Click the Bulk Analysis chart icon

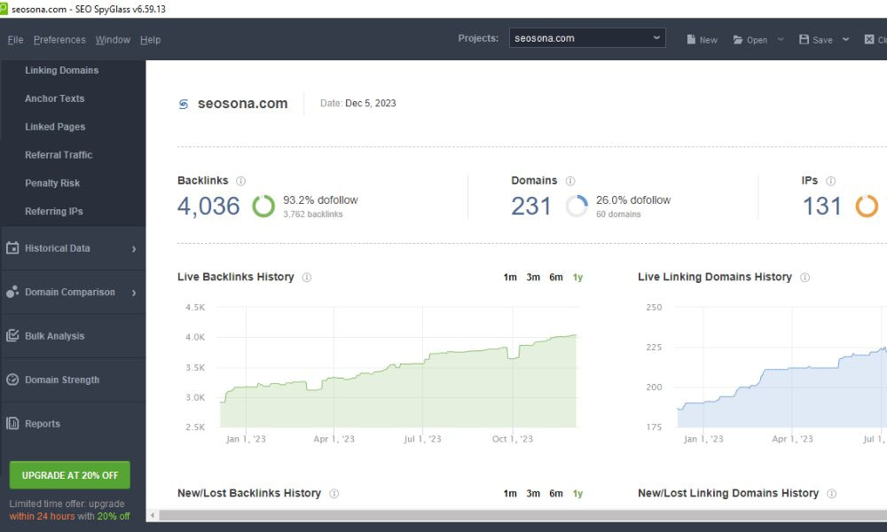12,336
